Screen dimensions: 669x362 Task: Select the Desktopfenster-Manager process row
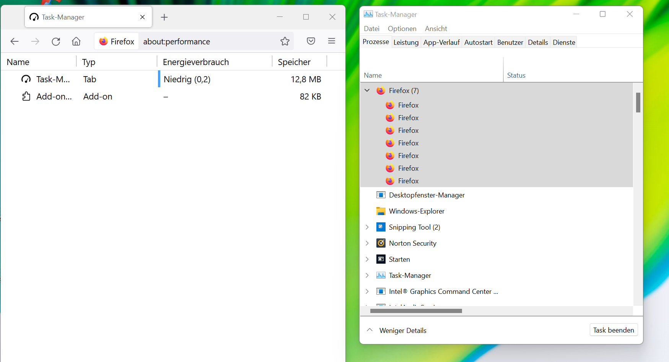pos(496,195)
